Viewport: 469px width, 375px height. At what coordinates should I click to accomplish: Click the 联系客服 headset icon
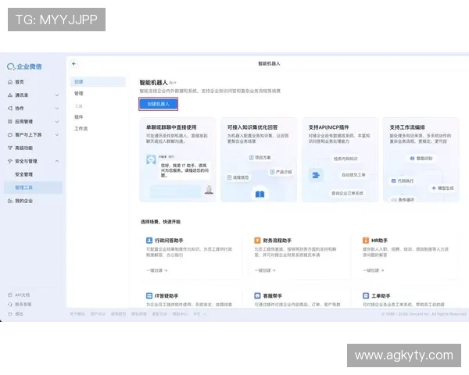(x=10, y=305)
